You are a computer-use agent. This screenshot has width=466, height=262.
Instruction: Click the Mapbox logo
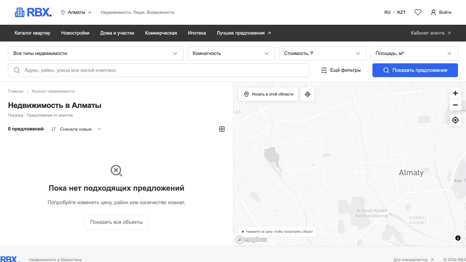252,239
